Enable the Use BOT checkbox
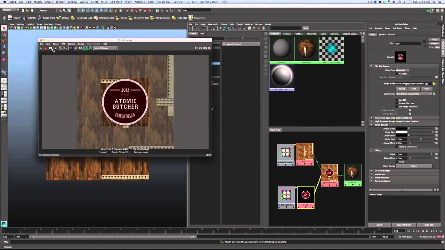Viewport: 445px width, 250px height. click(397, 100)
